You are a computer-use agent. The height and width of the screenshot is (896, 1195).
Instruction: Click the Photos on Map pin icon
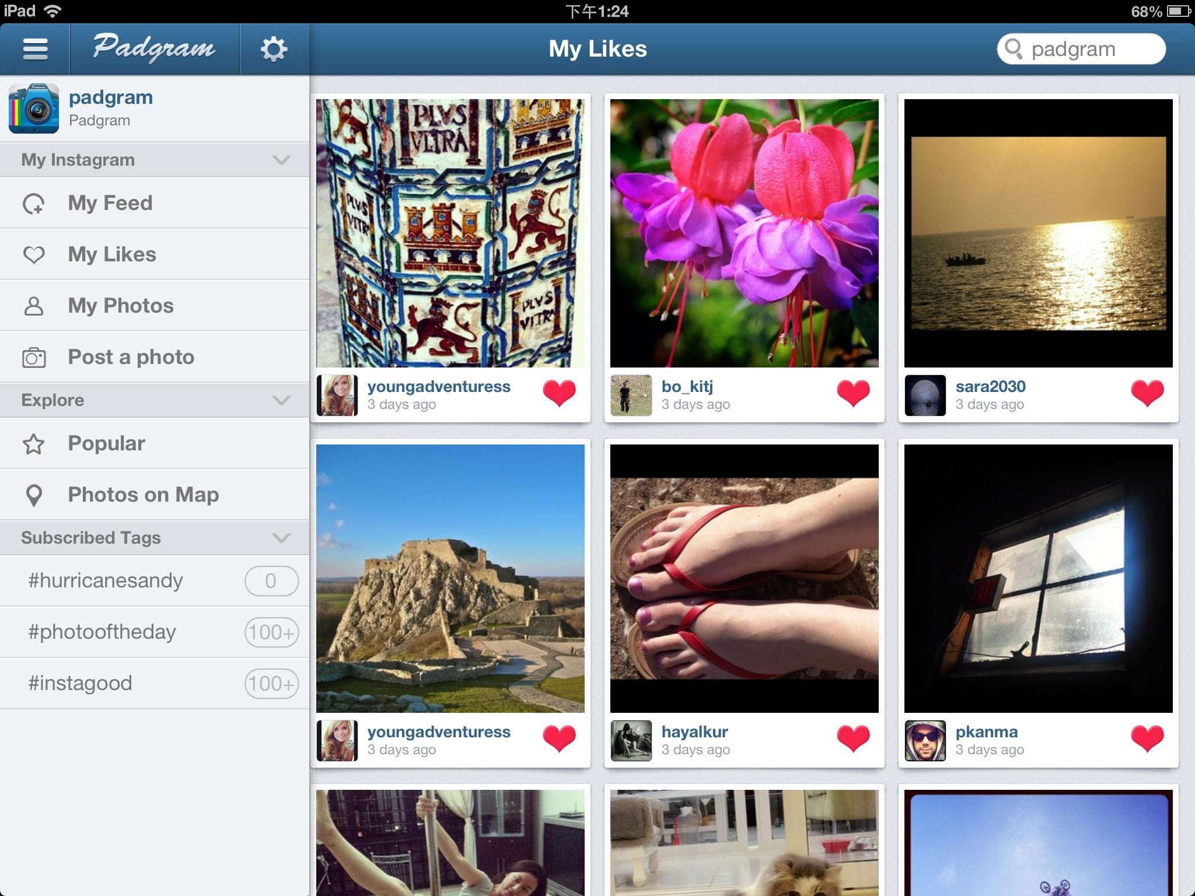point(34,495)
